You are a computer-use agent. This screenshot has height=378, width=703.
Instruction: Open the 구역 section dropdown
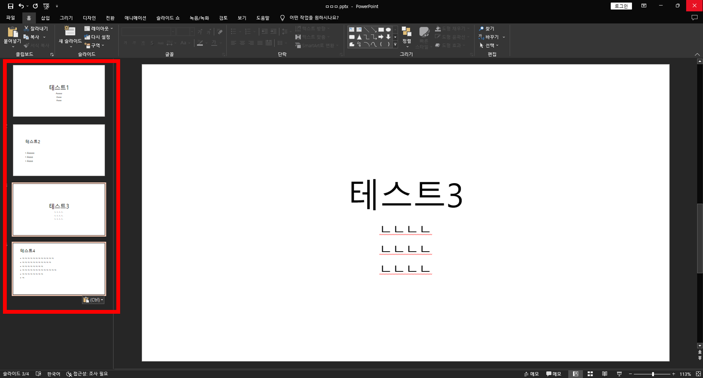[94, 45]
